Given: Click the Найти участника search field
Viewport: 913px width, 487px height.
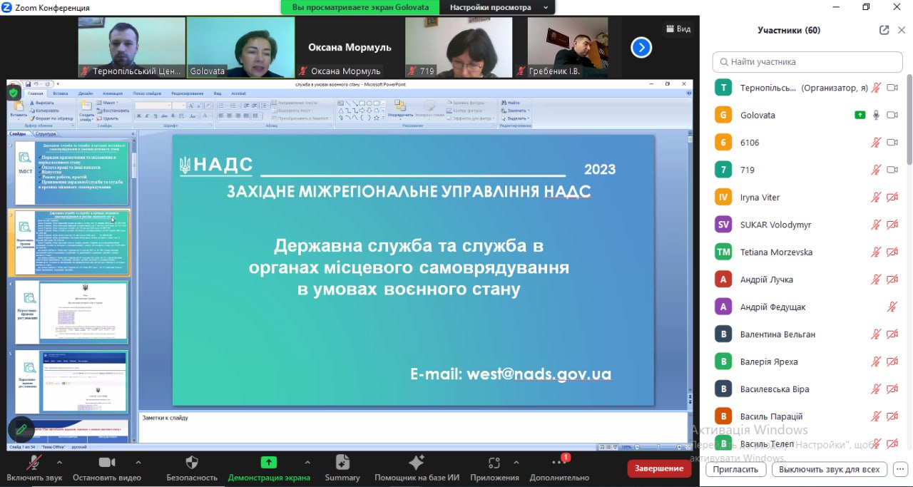Looking at the screenshot, I should click(x=808, y=62).
